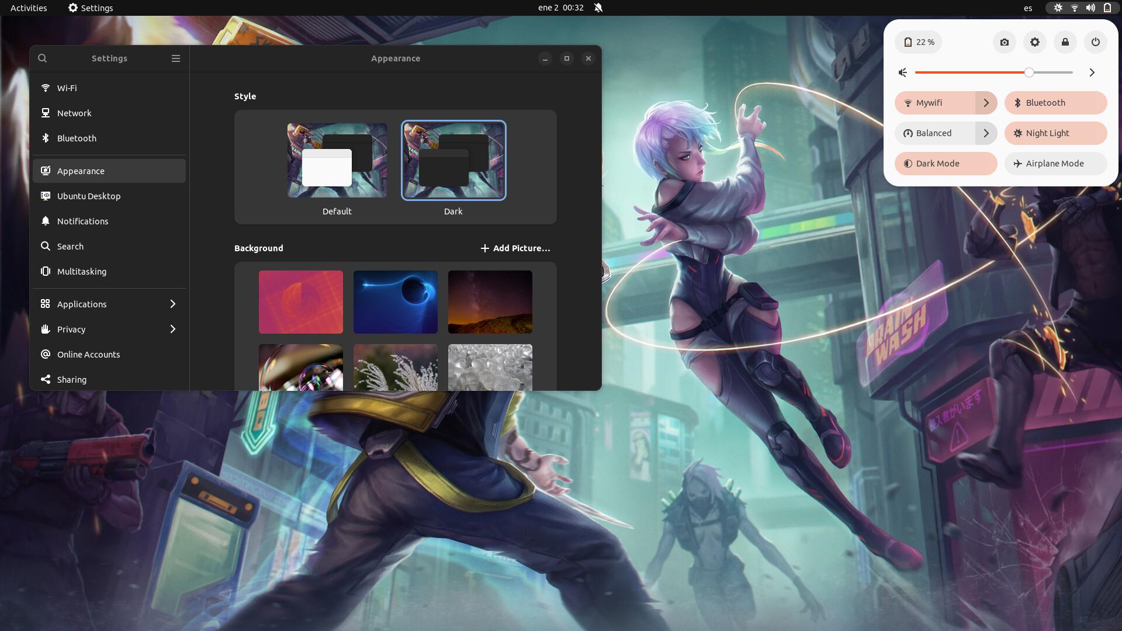This screenshot has width=1122, height=631.
Task: Toggle Night Light quick setting
Action: point(1055,133)
